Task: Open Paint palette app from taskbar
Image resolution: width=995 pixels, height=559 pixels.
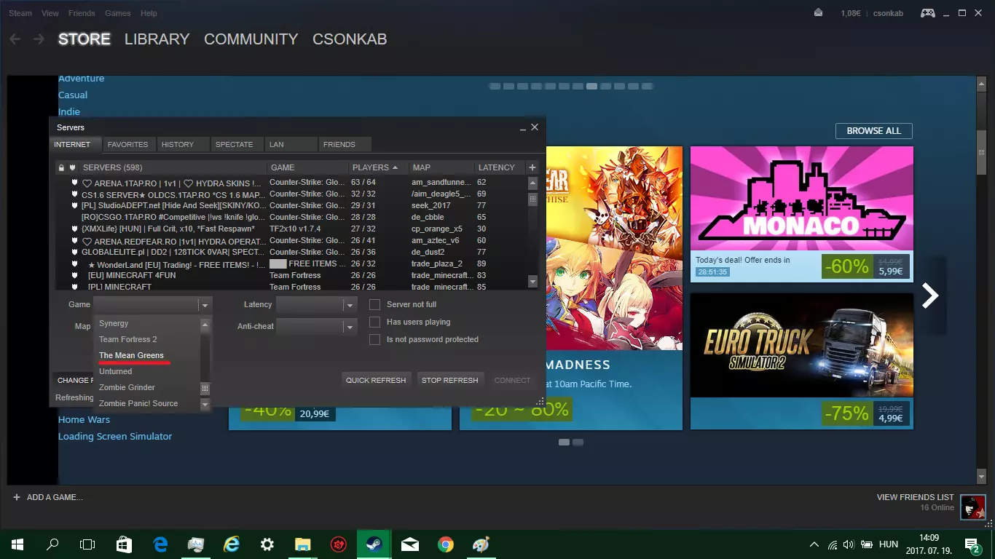Action: (481, 544)
